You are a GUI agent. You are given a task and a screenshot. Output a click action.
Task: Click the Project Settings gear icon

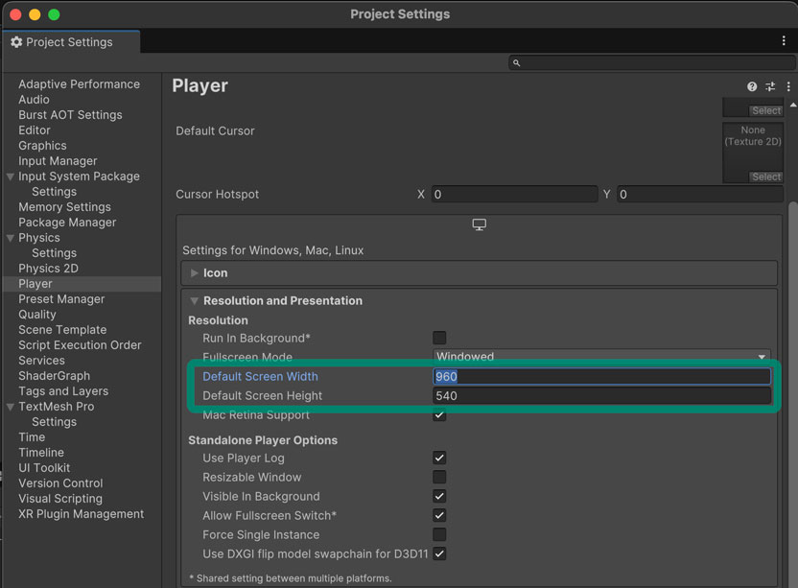16,42
